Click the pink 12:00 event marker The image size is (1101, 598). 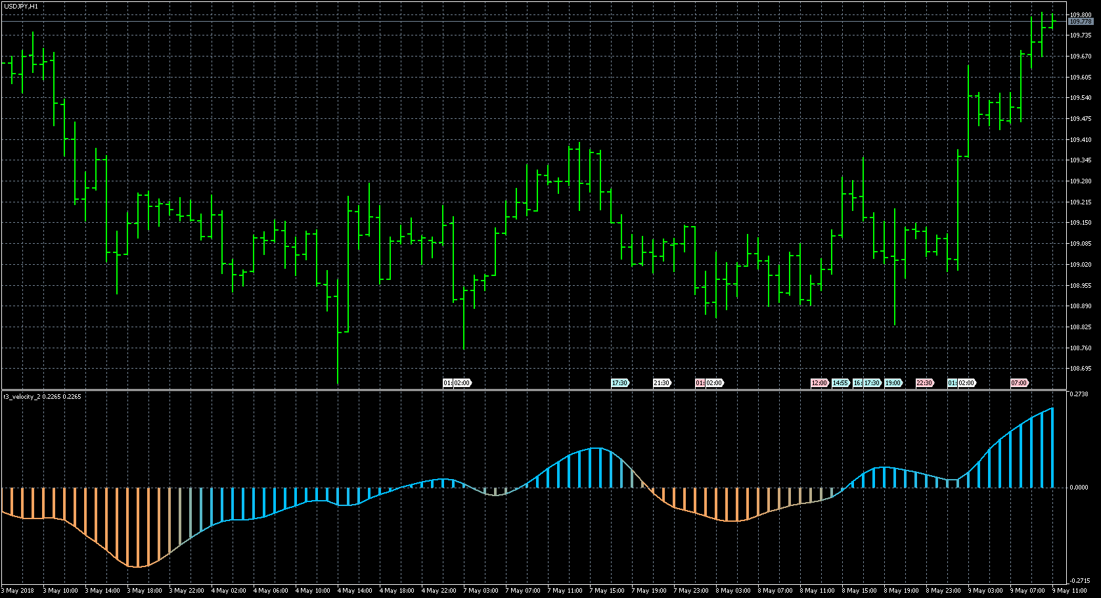pos(819,383)
